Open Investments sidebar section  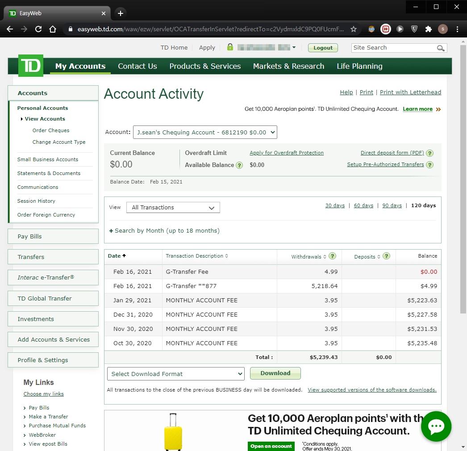point(53,319)
